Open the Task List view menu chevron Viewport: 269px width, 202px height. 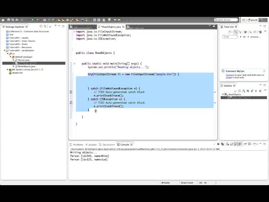tap(265, 31)
